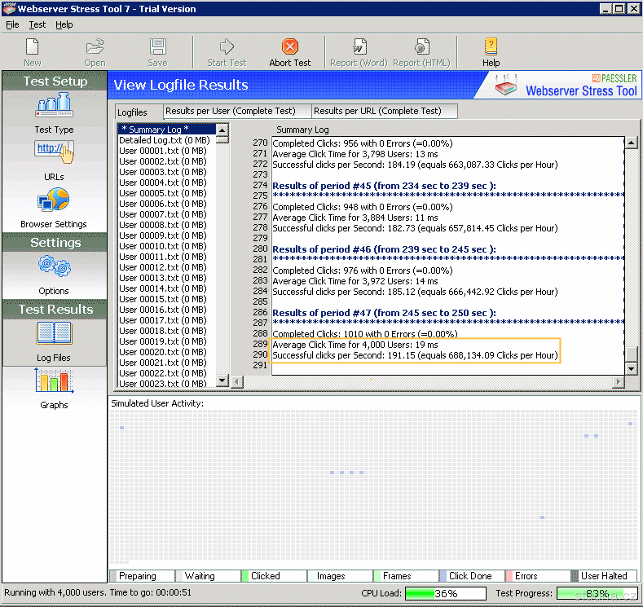Click the Settings section header

(55, 243)
